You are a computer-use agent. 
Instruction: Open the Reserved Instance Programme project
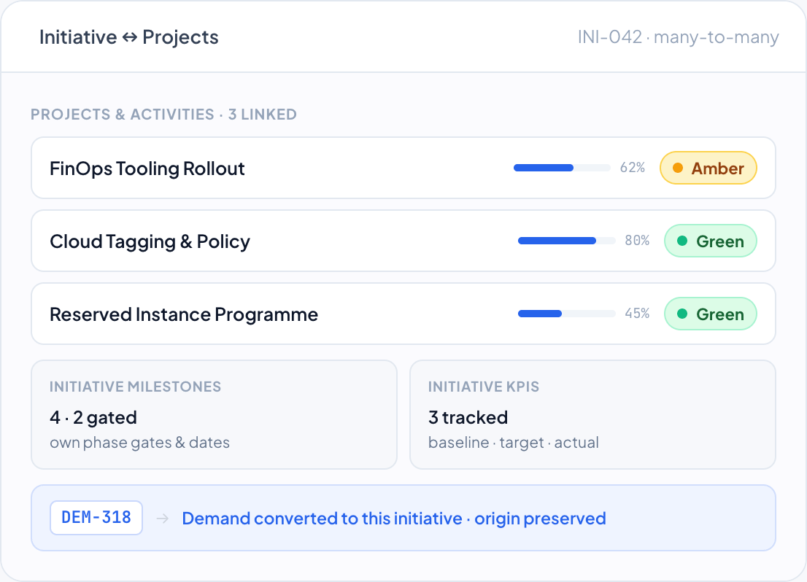pos(403,314)
